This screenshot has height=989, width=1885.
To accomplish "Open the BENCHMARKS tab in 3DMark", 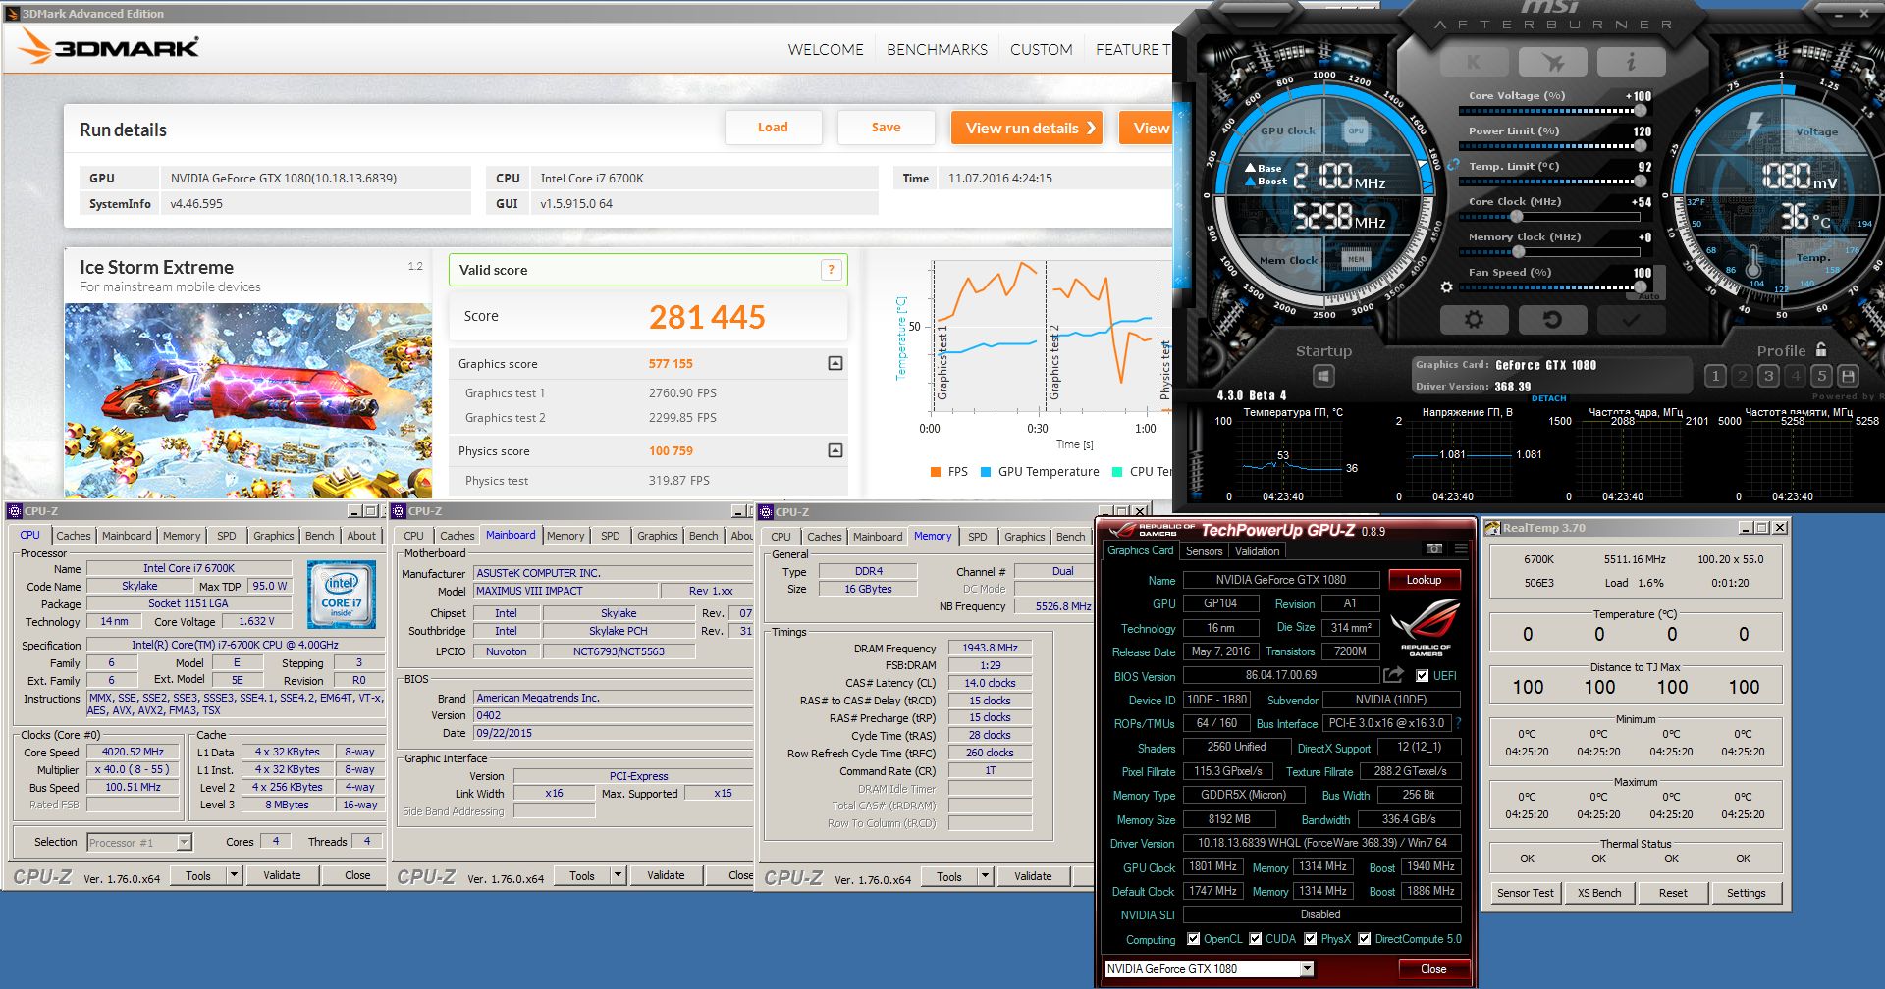I will [x=937, y=49].
